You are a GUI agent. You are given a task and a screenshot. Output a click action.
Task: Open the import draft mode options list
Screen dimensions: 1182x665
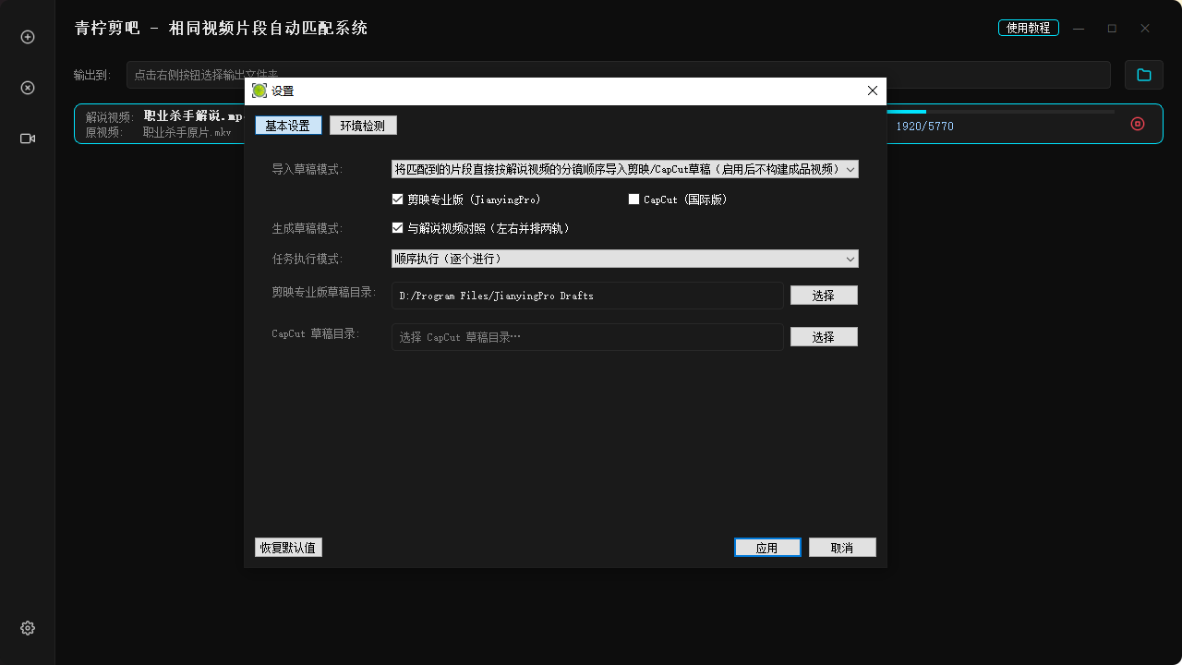point(849,169)
